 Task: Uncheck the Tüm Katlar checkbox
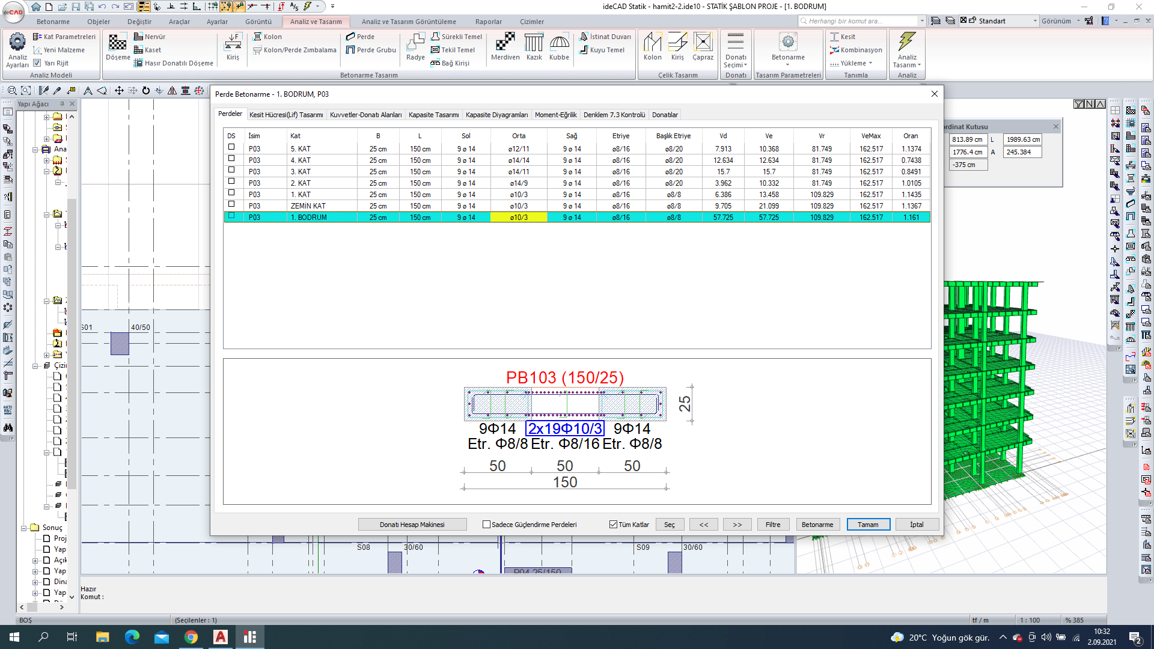click(613, 525)
